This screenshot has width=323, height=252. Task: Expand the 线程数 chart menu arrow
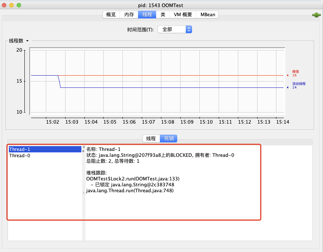[27, 41]
